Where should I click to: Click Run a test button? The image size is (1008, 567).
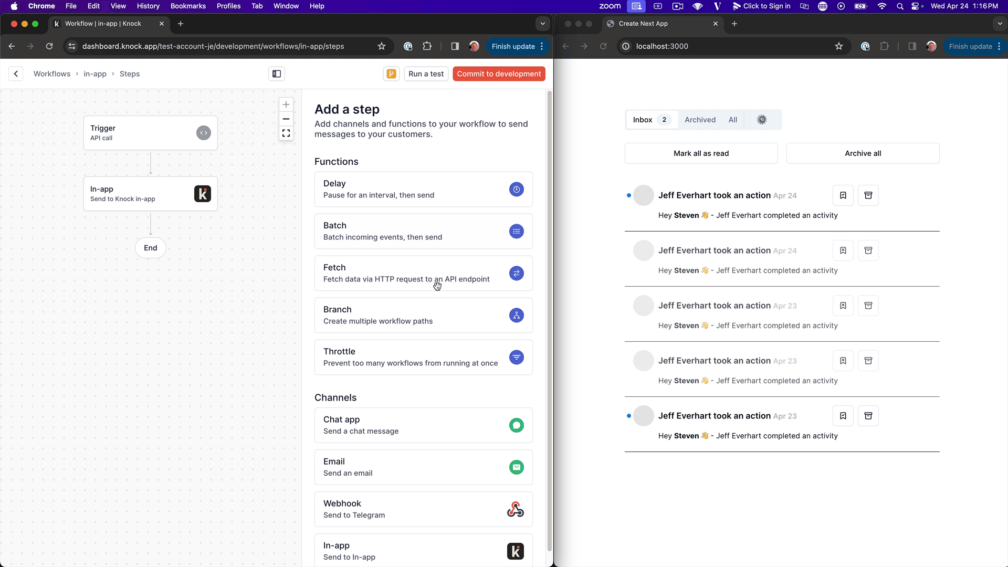pos(426,73)
